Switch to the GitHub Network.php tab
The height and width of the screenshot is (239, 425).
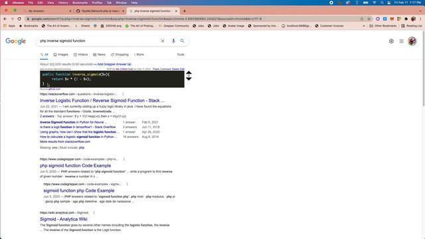pyautogui.click(x=100, y=11)
